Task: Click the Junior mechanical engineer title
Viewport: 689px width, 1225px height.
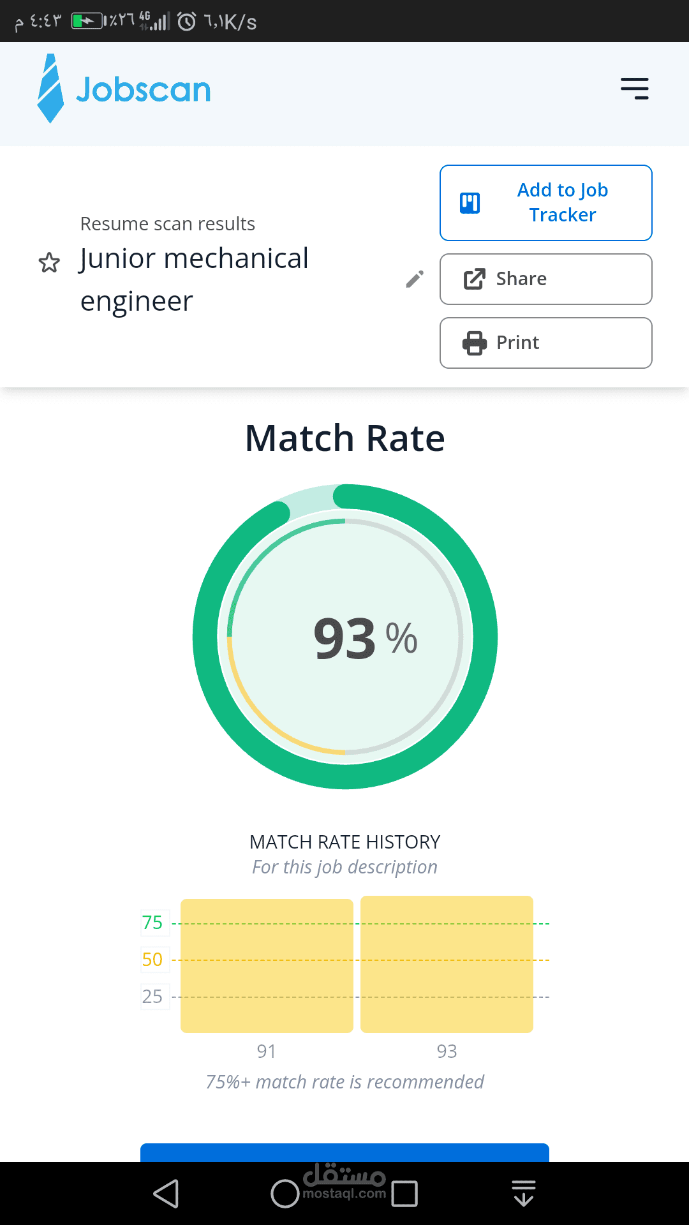Action: 195,279
